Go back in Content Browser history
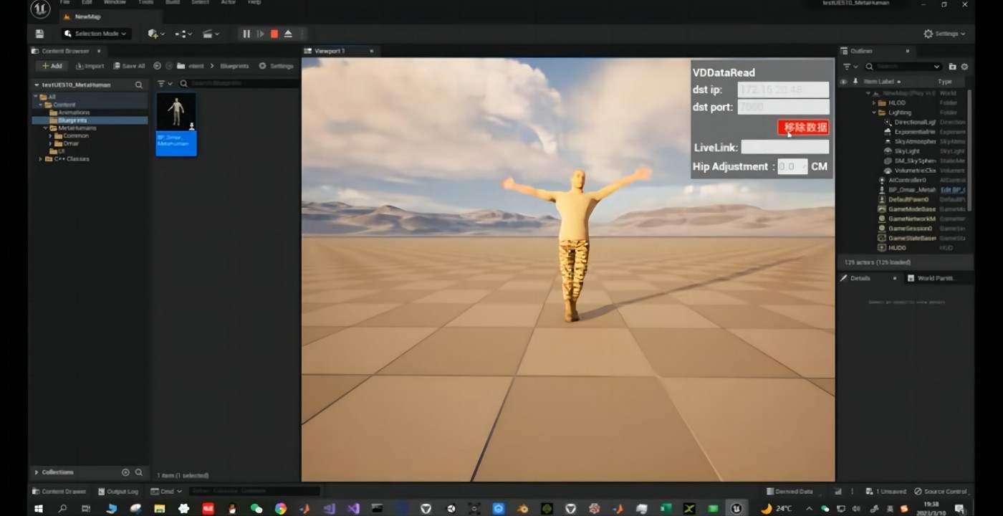Viewport: 1003px width, 516px height. 157,66
